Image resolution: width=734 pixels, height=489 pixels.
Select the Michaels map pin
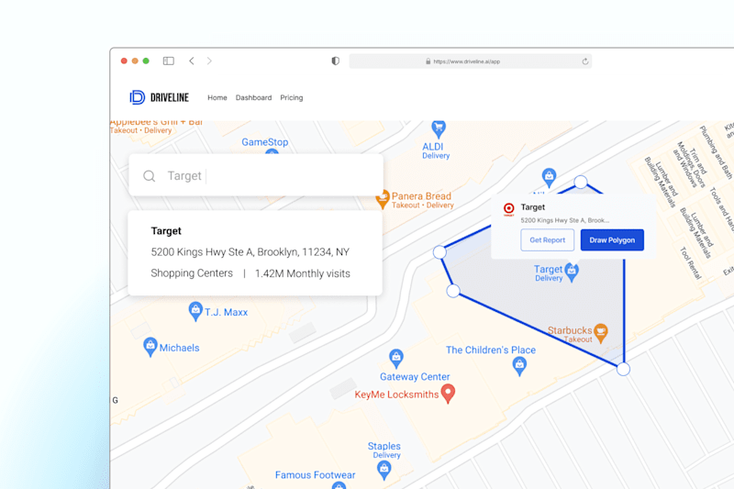tap(150, 347)
